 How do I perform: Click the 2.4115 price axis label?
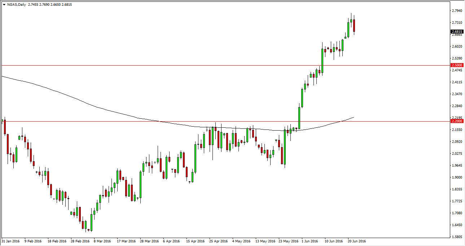[x=456, y=82]
